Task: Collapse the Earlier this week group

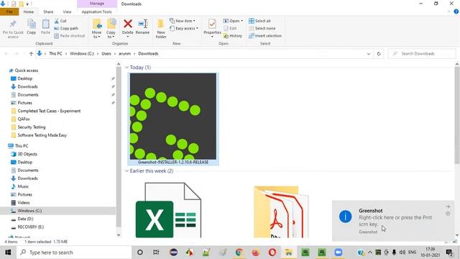Action: [x=126, y=171]
